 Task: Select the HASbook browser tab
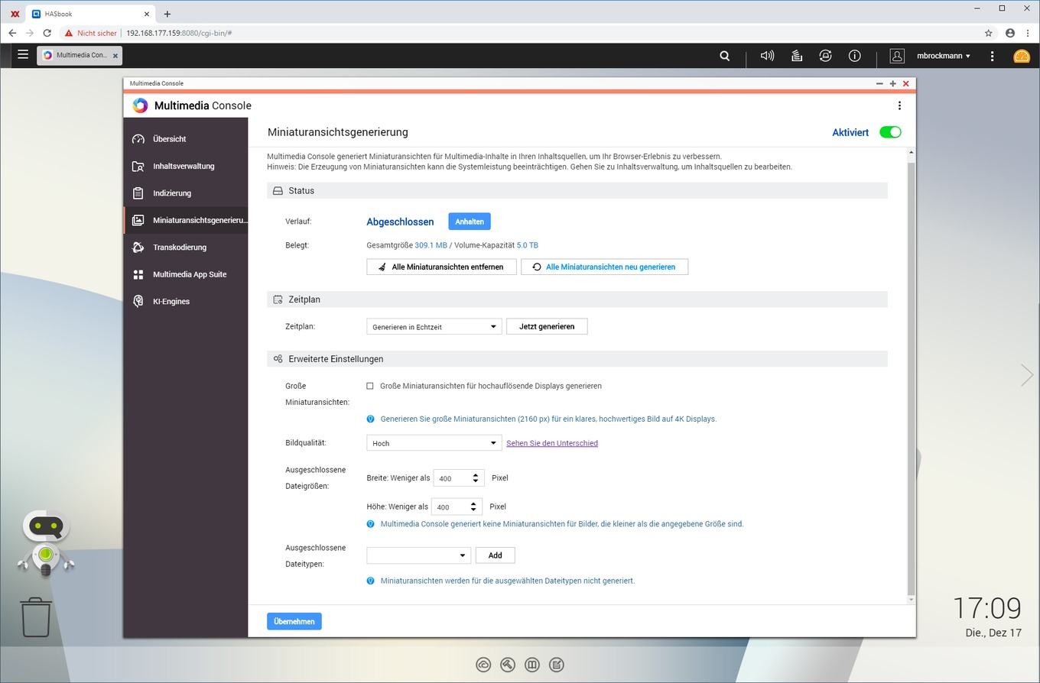pyautogui.click(x=89, y=13)
